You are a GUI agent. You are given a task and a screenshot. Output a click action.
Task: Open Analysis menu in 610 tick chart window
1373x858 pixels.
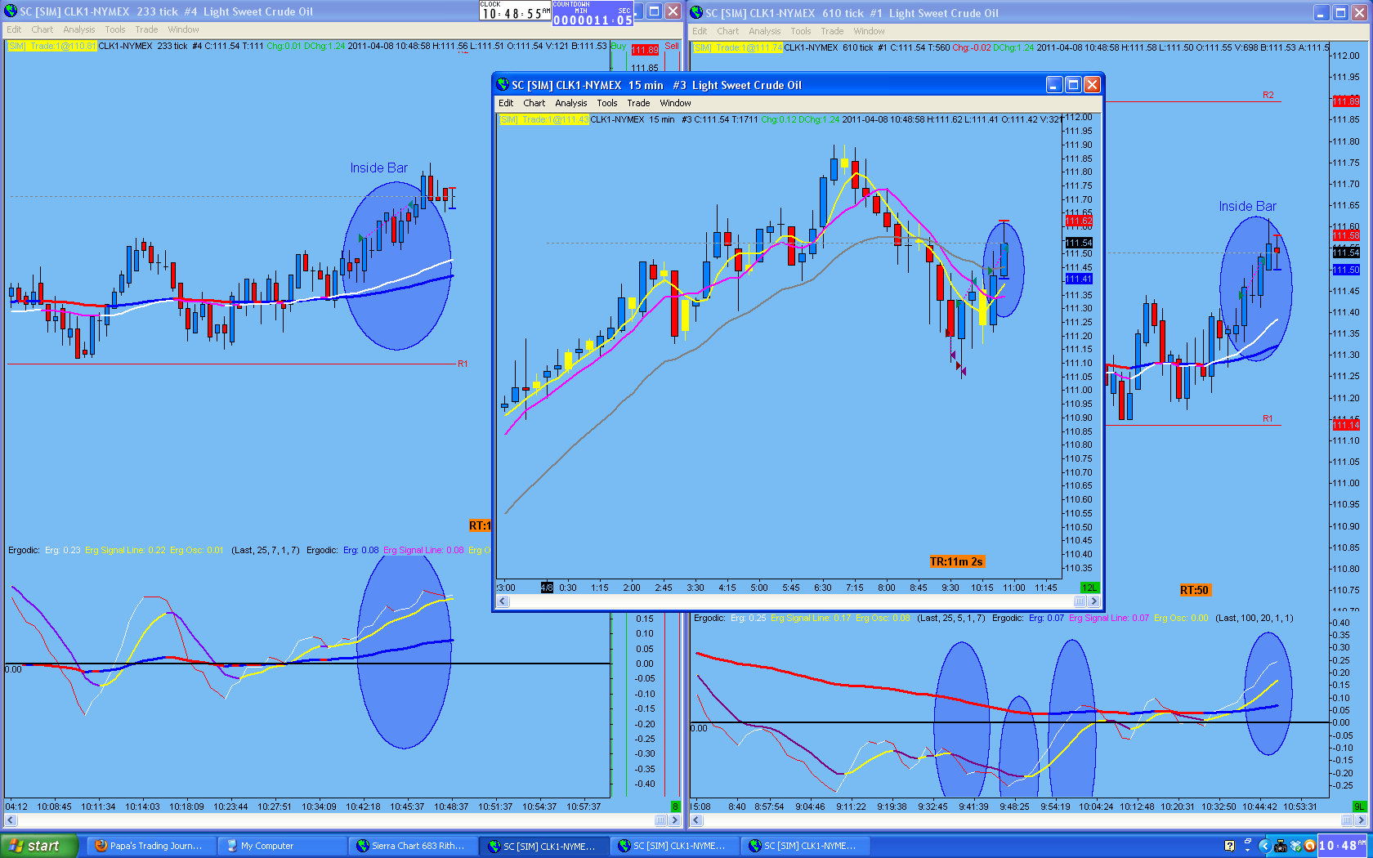[x=765, y=31]
